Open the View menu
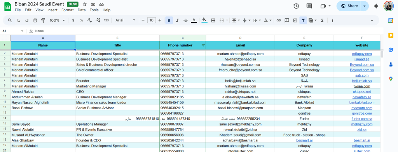 pos(39,10)
